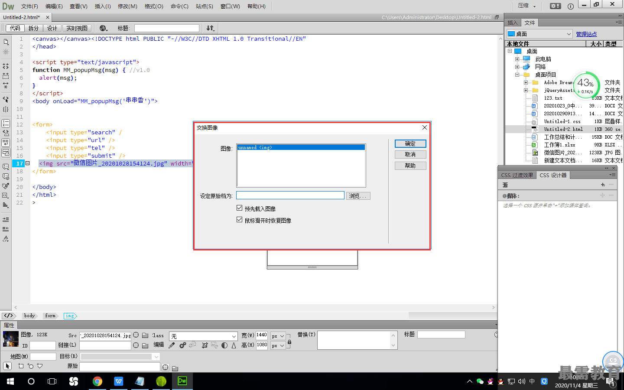Click the Collapse Selection icon
The height and width of the screenshot is (390, 624).
click(6, 76)
